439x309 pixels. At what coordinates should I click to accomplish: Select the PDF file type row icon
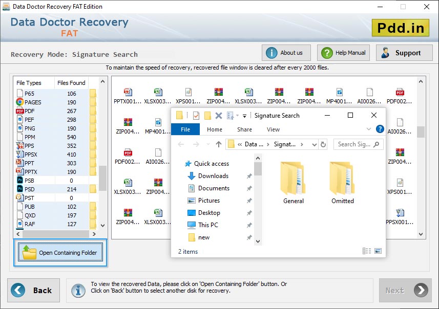tap(19, 111)
